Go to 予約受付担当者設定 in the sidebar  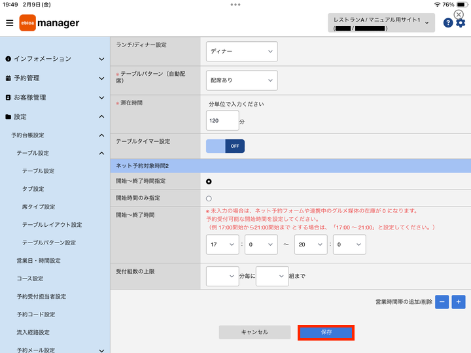[41, 297]
